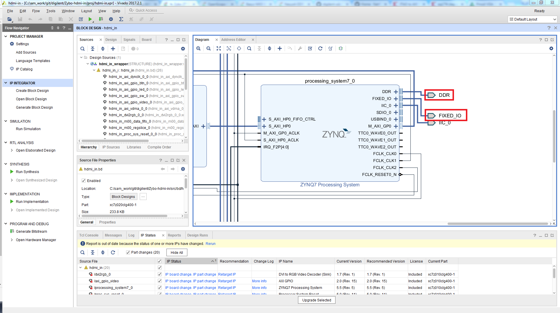560x313 pixels.
Task: Fit diagram to window with zoom fit
Action: click(219, 48)
